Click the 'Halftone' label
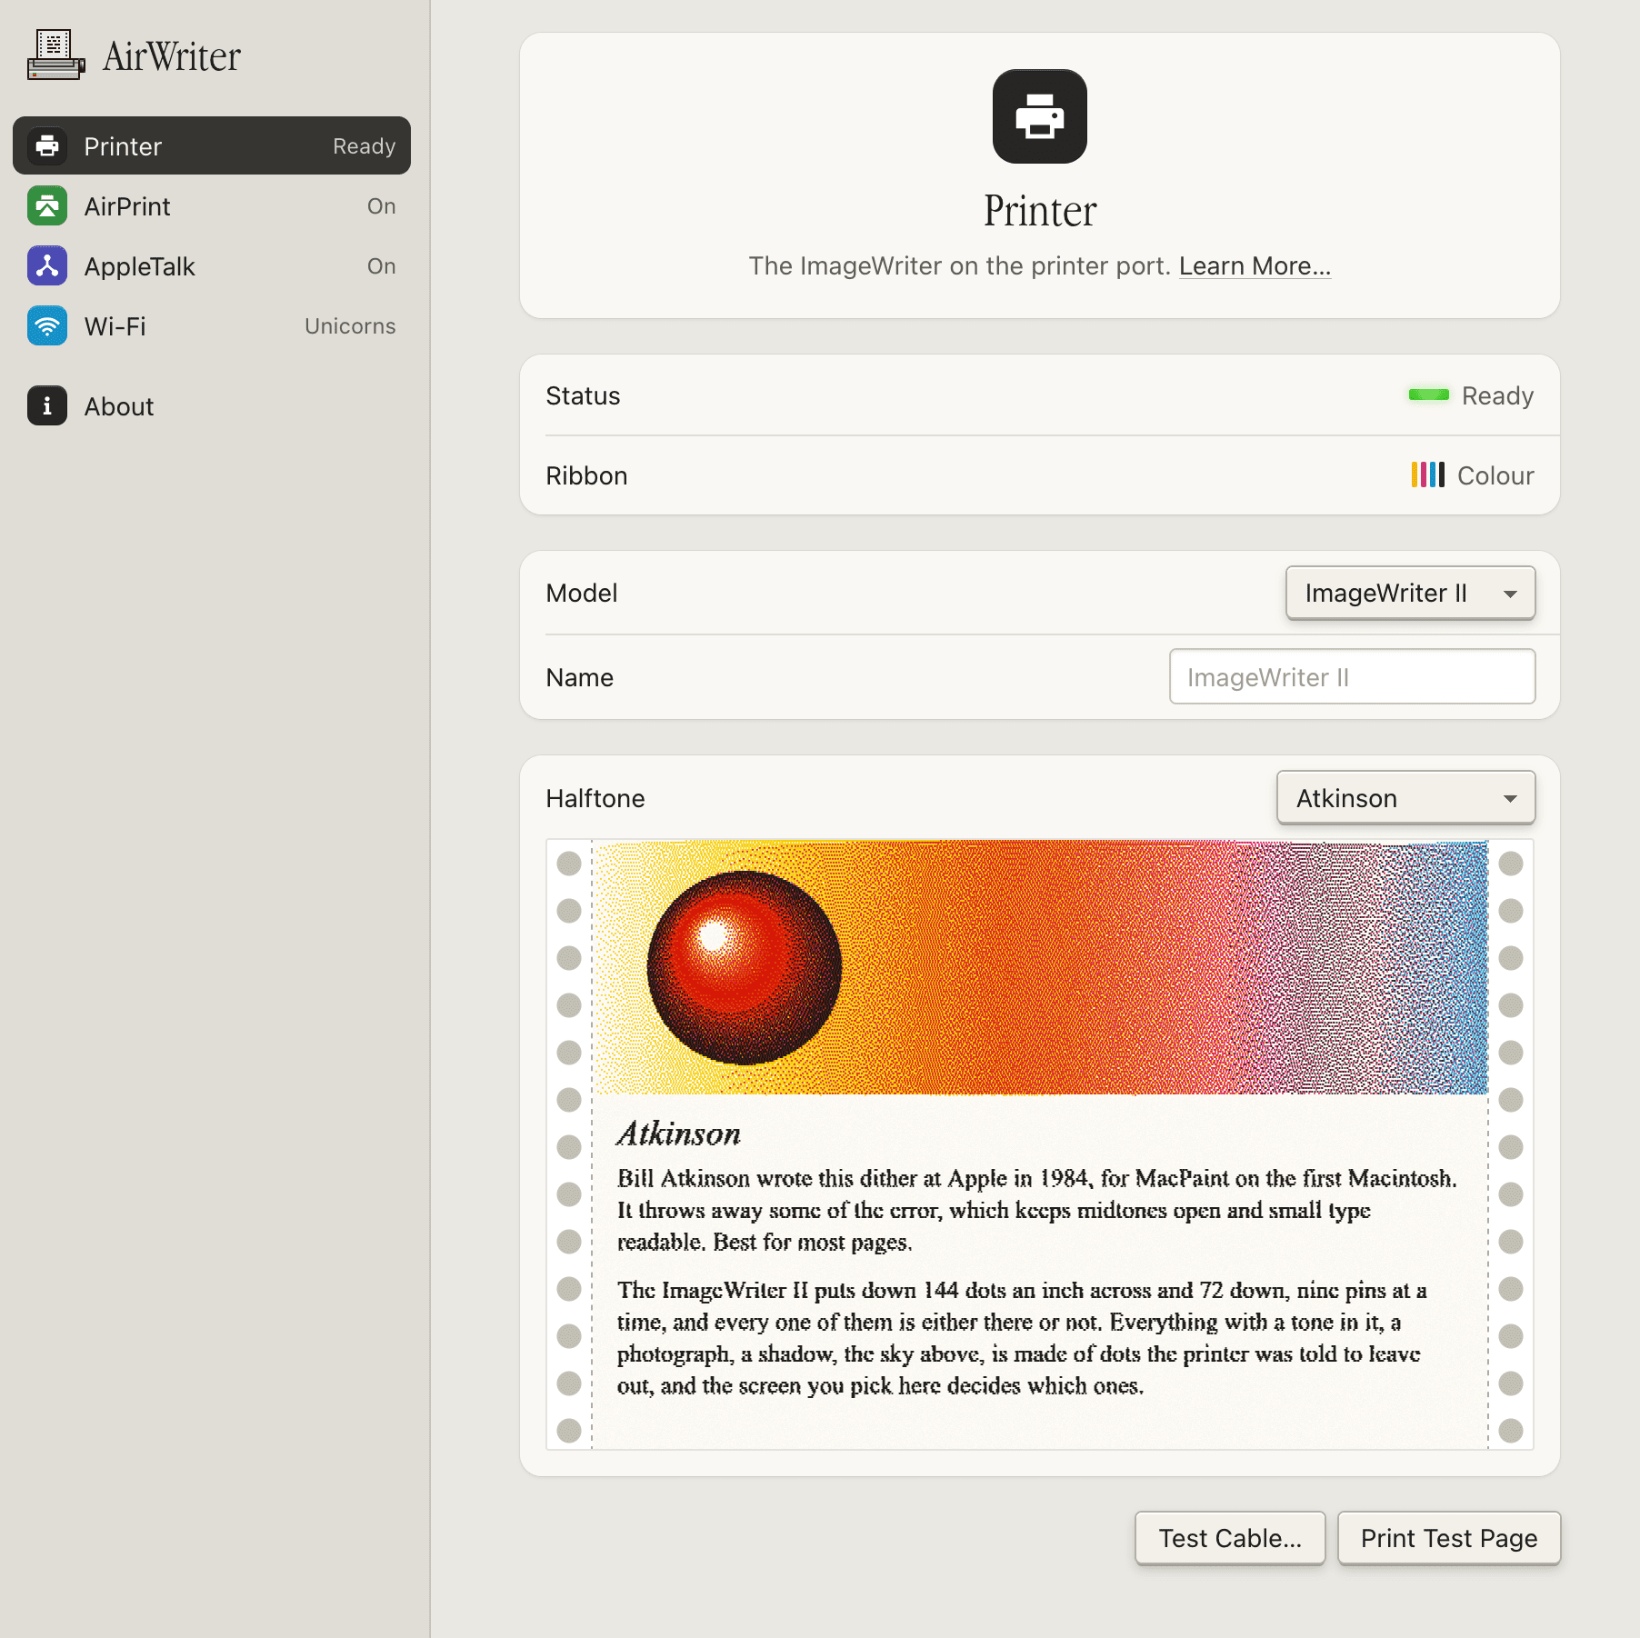This screenshot has height=1638, width=1640. (595, 798)
